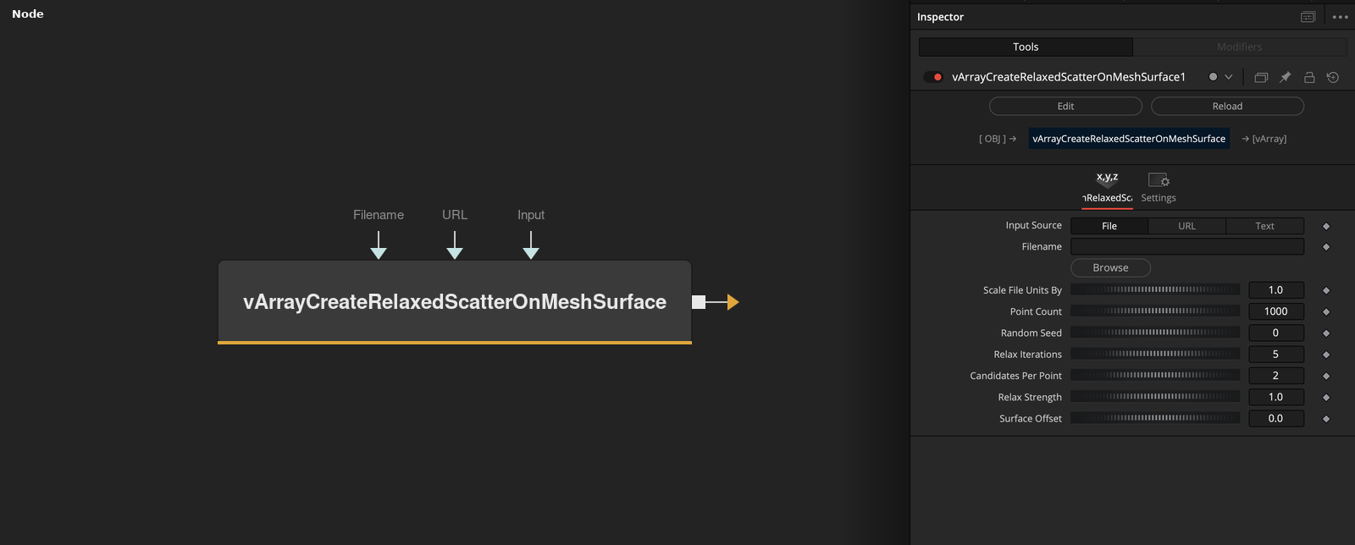
Task: Select the vArrayCreateRelaxedScatterOnMeshSurface node tile
Action: (x=455, y=302)
